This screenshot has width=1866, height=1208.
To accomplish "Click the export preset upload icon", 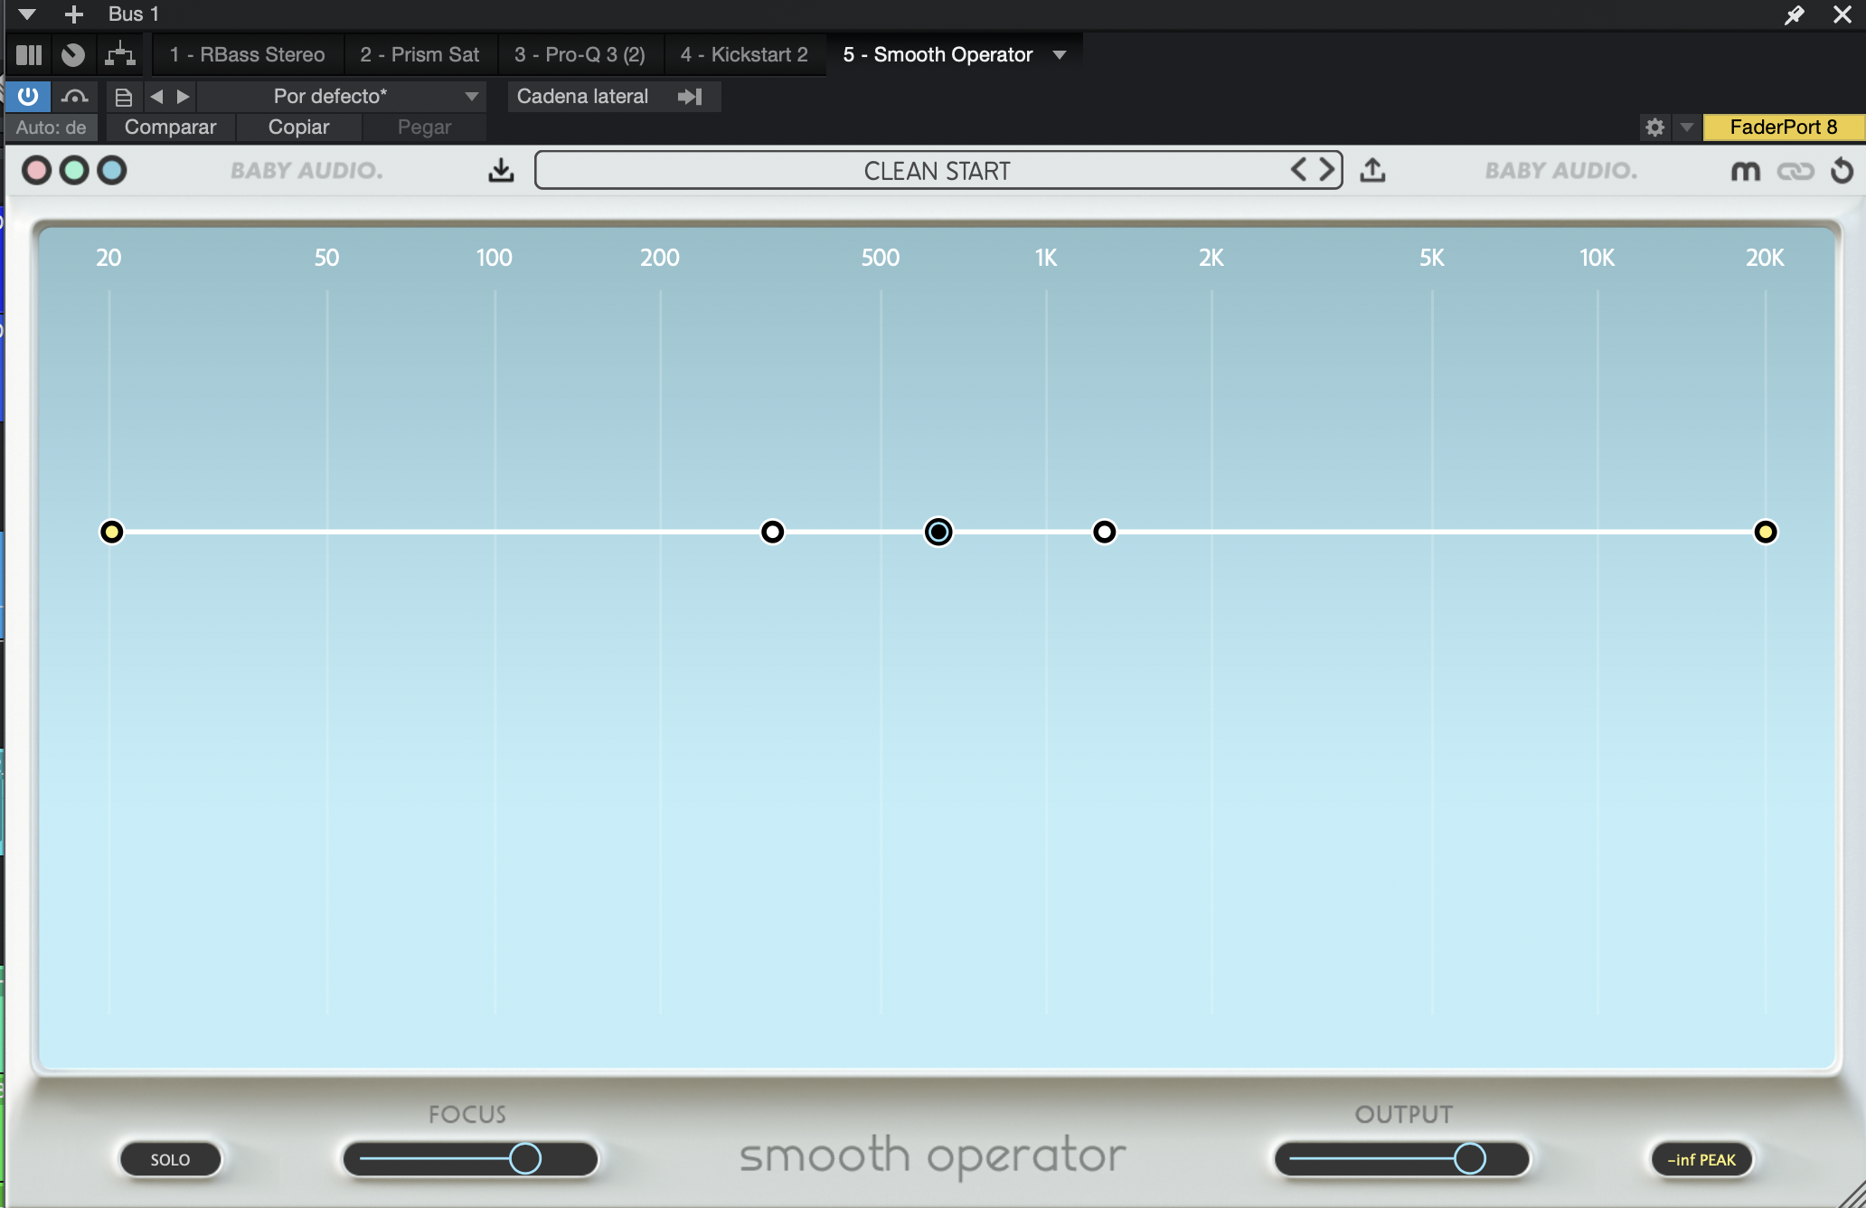I will [x=1372, y=170].
